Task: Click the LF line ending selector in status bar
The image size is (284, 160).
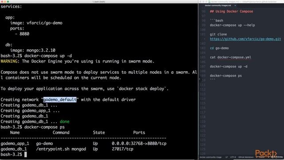Action: pos(226,157)
